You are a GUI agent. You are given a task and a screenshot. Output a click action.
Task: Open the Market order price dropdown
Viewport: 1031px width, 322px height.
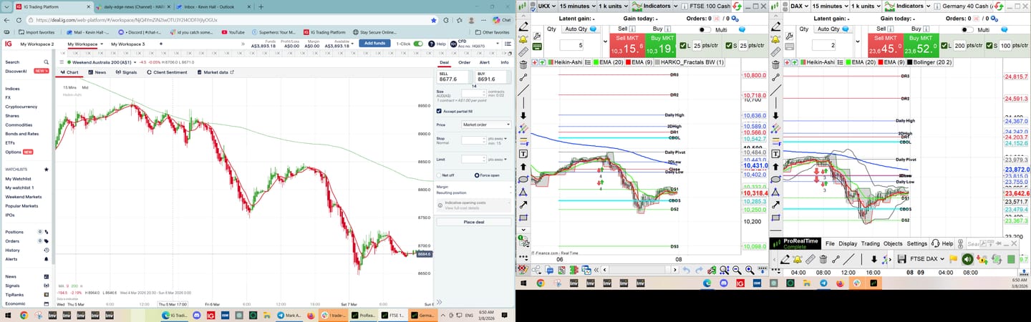coord(485,125)
